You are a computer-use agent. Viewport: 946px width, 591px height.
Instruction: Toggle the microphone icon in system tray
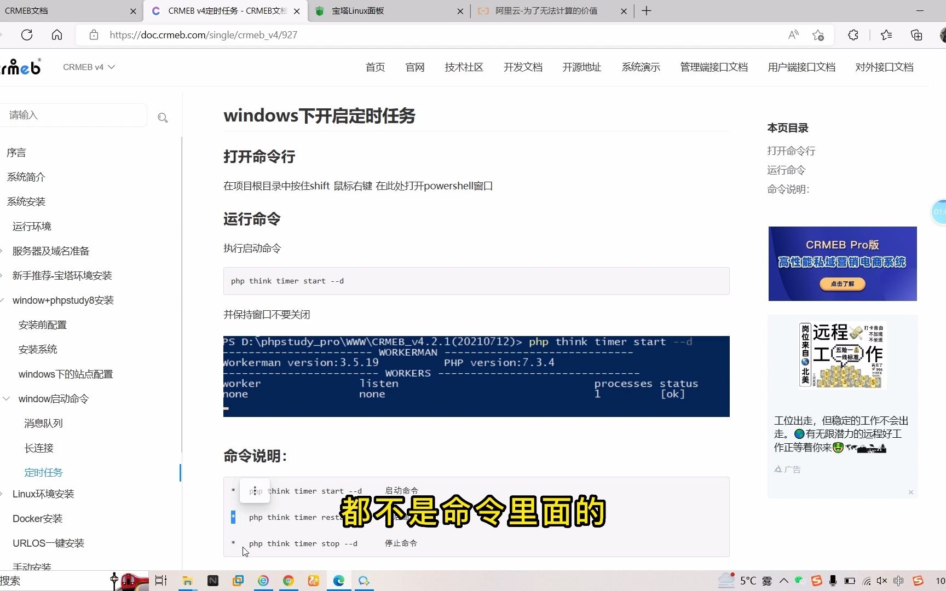(833, 581)
